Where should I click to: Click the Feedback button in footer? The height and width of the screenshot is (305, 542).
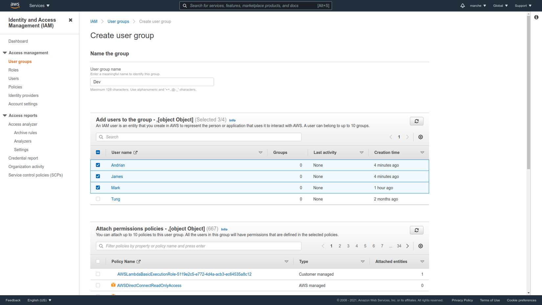pyautogui.click(x=13, y=300)
